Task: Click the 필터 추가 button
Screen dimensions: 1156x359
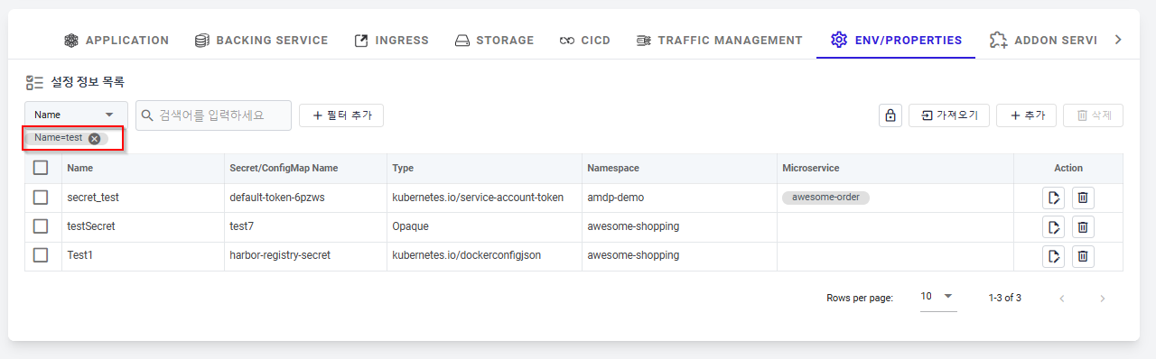Action: 341,115
